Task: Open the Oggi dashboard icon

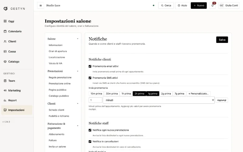Action: click(5, 21)
